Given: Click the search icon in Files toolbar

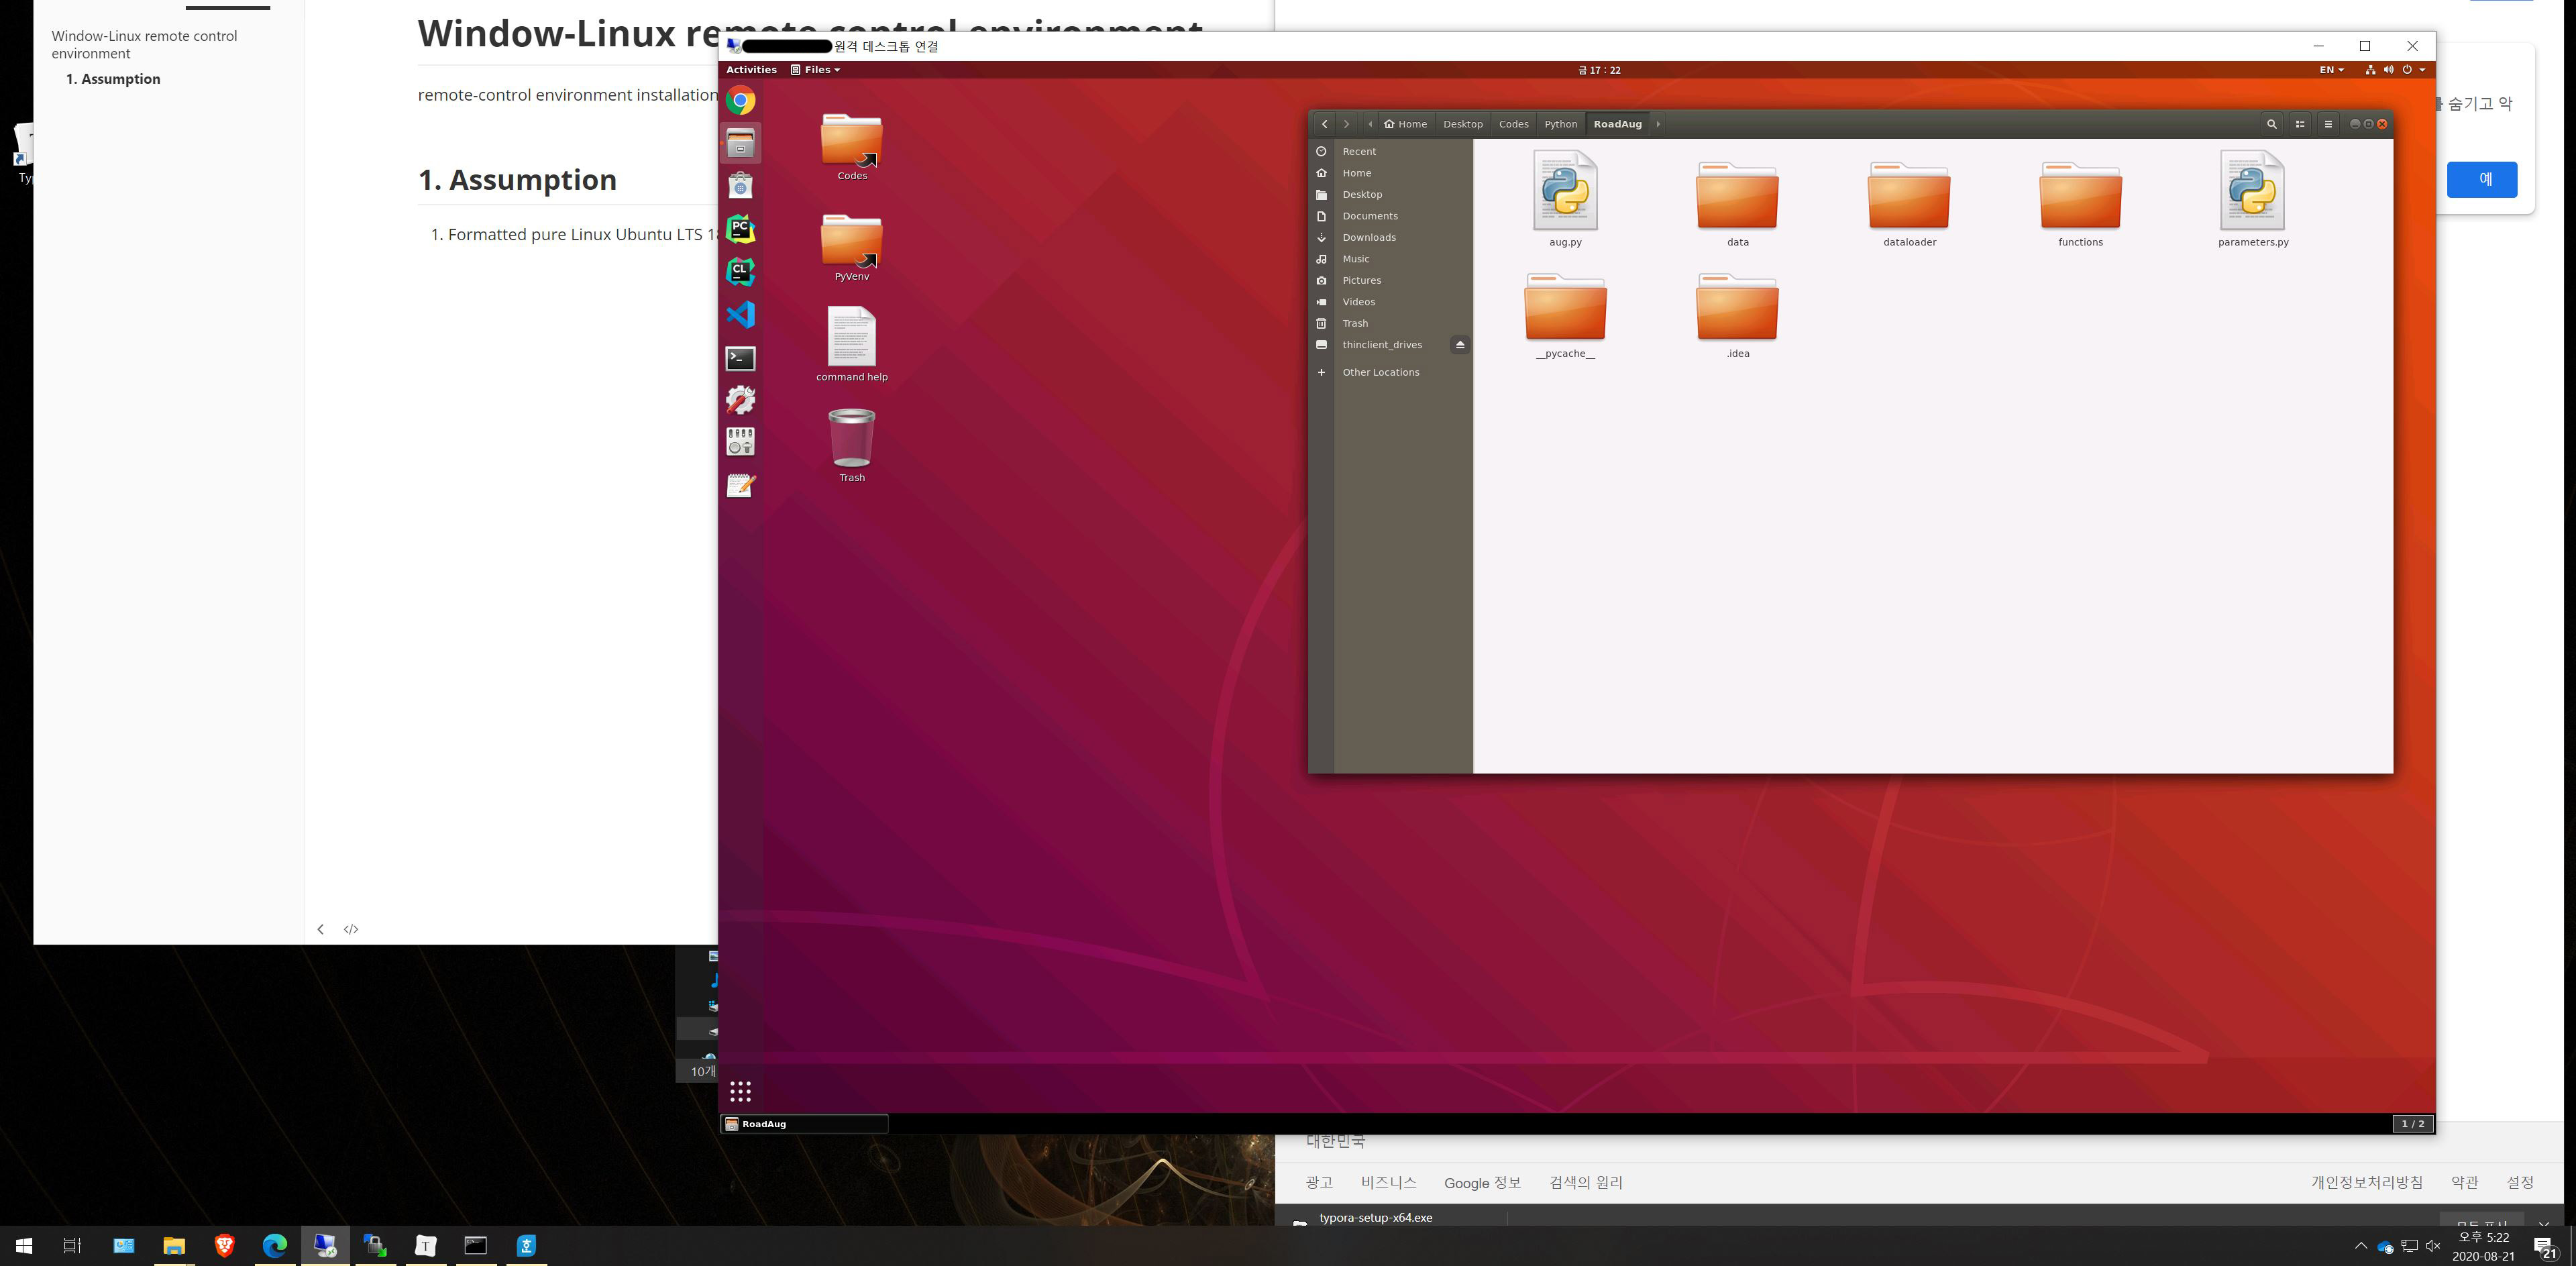Looking at the screenshot, I should [2271, 124].
